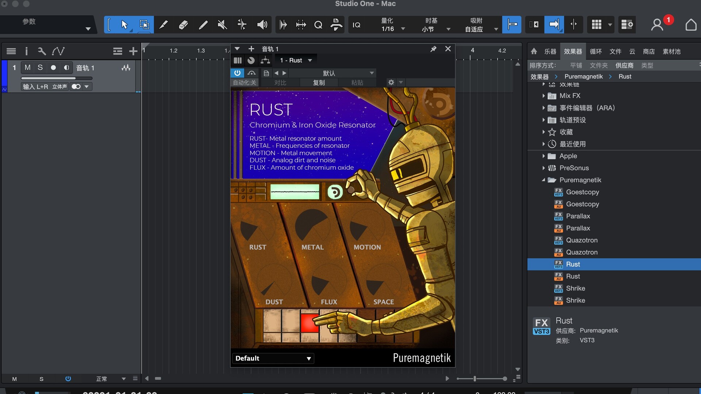Select the Eraser tool

[x=183, y=25]
